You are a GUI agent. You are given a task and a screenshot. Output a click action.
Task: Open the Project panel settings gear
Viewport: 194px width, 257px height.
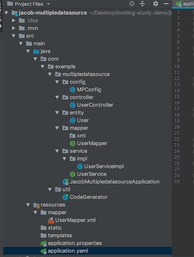tap(155, 4)
